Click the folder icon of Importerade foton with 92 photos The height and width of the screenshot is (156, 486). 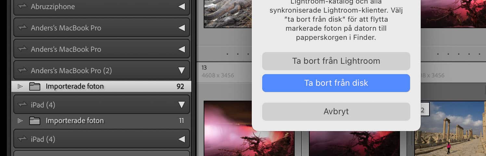(x=34, y=86)
